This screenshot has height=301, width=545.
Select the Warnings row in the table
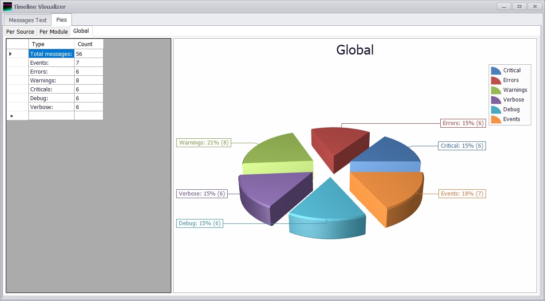pos(42,80)
